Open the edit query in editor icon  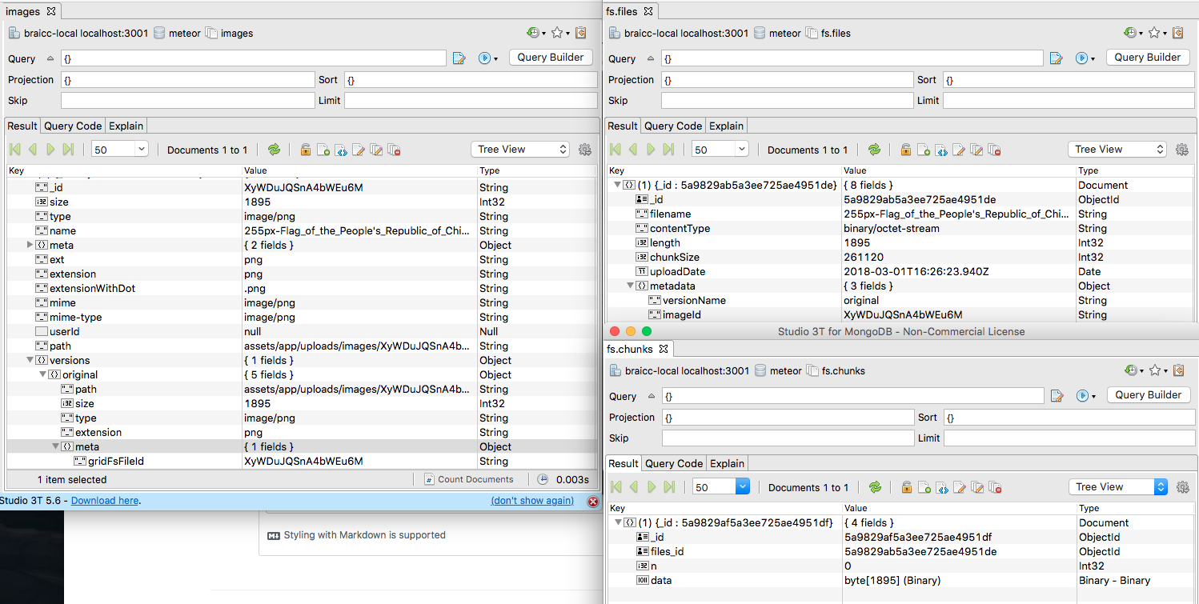point(460,58)
